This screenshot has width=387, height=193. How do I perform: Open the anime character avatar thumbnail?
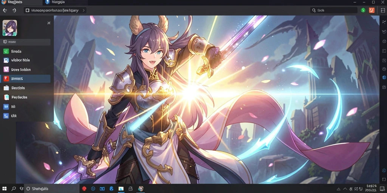coord(9,28)
